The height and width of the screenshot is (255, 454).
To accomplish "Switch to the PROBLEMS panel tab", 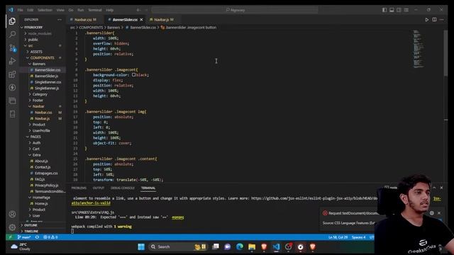I will tap(79, 188).
